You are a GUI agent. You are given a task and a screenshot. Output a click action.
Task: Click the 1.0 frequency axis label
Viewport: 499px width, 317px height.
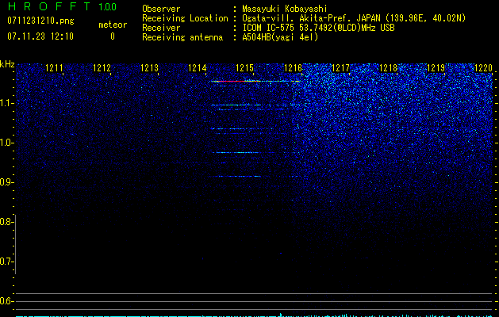(6, 143)
